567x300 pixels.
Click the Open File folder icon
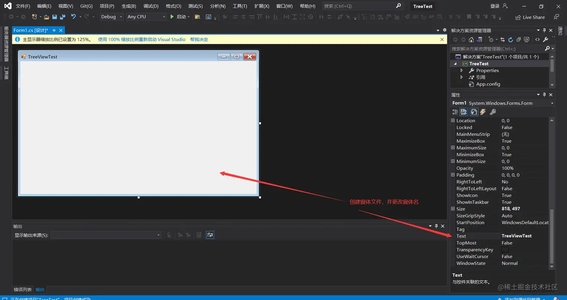[x=46, y=17]
